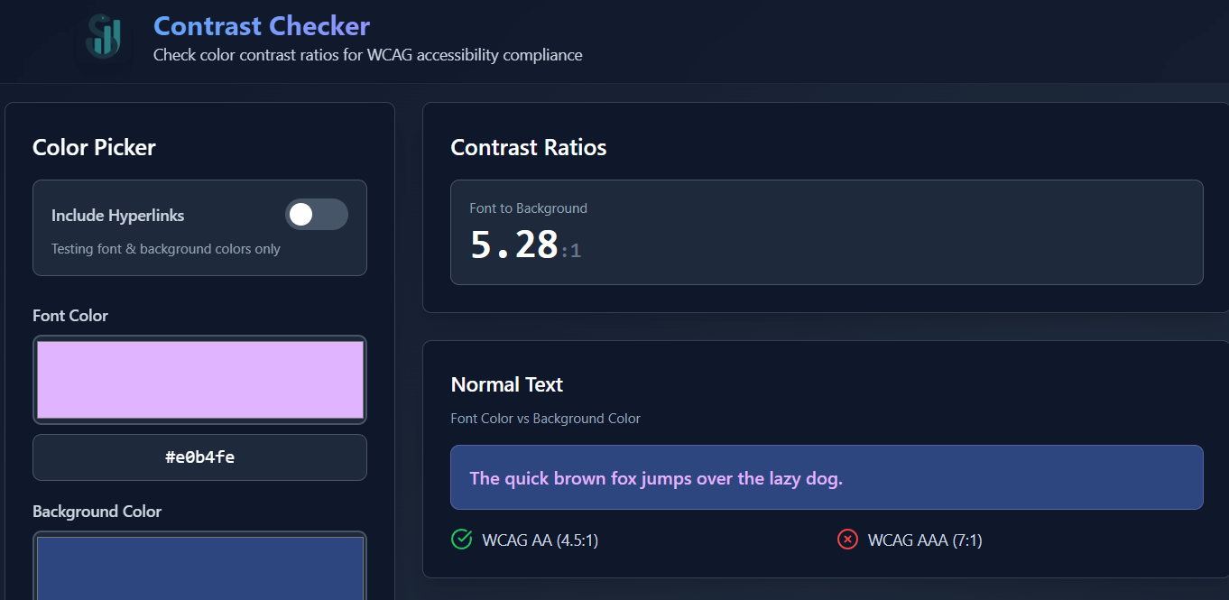Click the Contrast Checker page title
The width and height of the screenshot is (1229, 600).
[262, 26]
